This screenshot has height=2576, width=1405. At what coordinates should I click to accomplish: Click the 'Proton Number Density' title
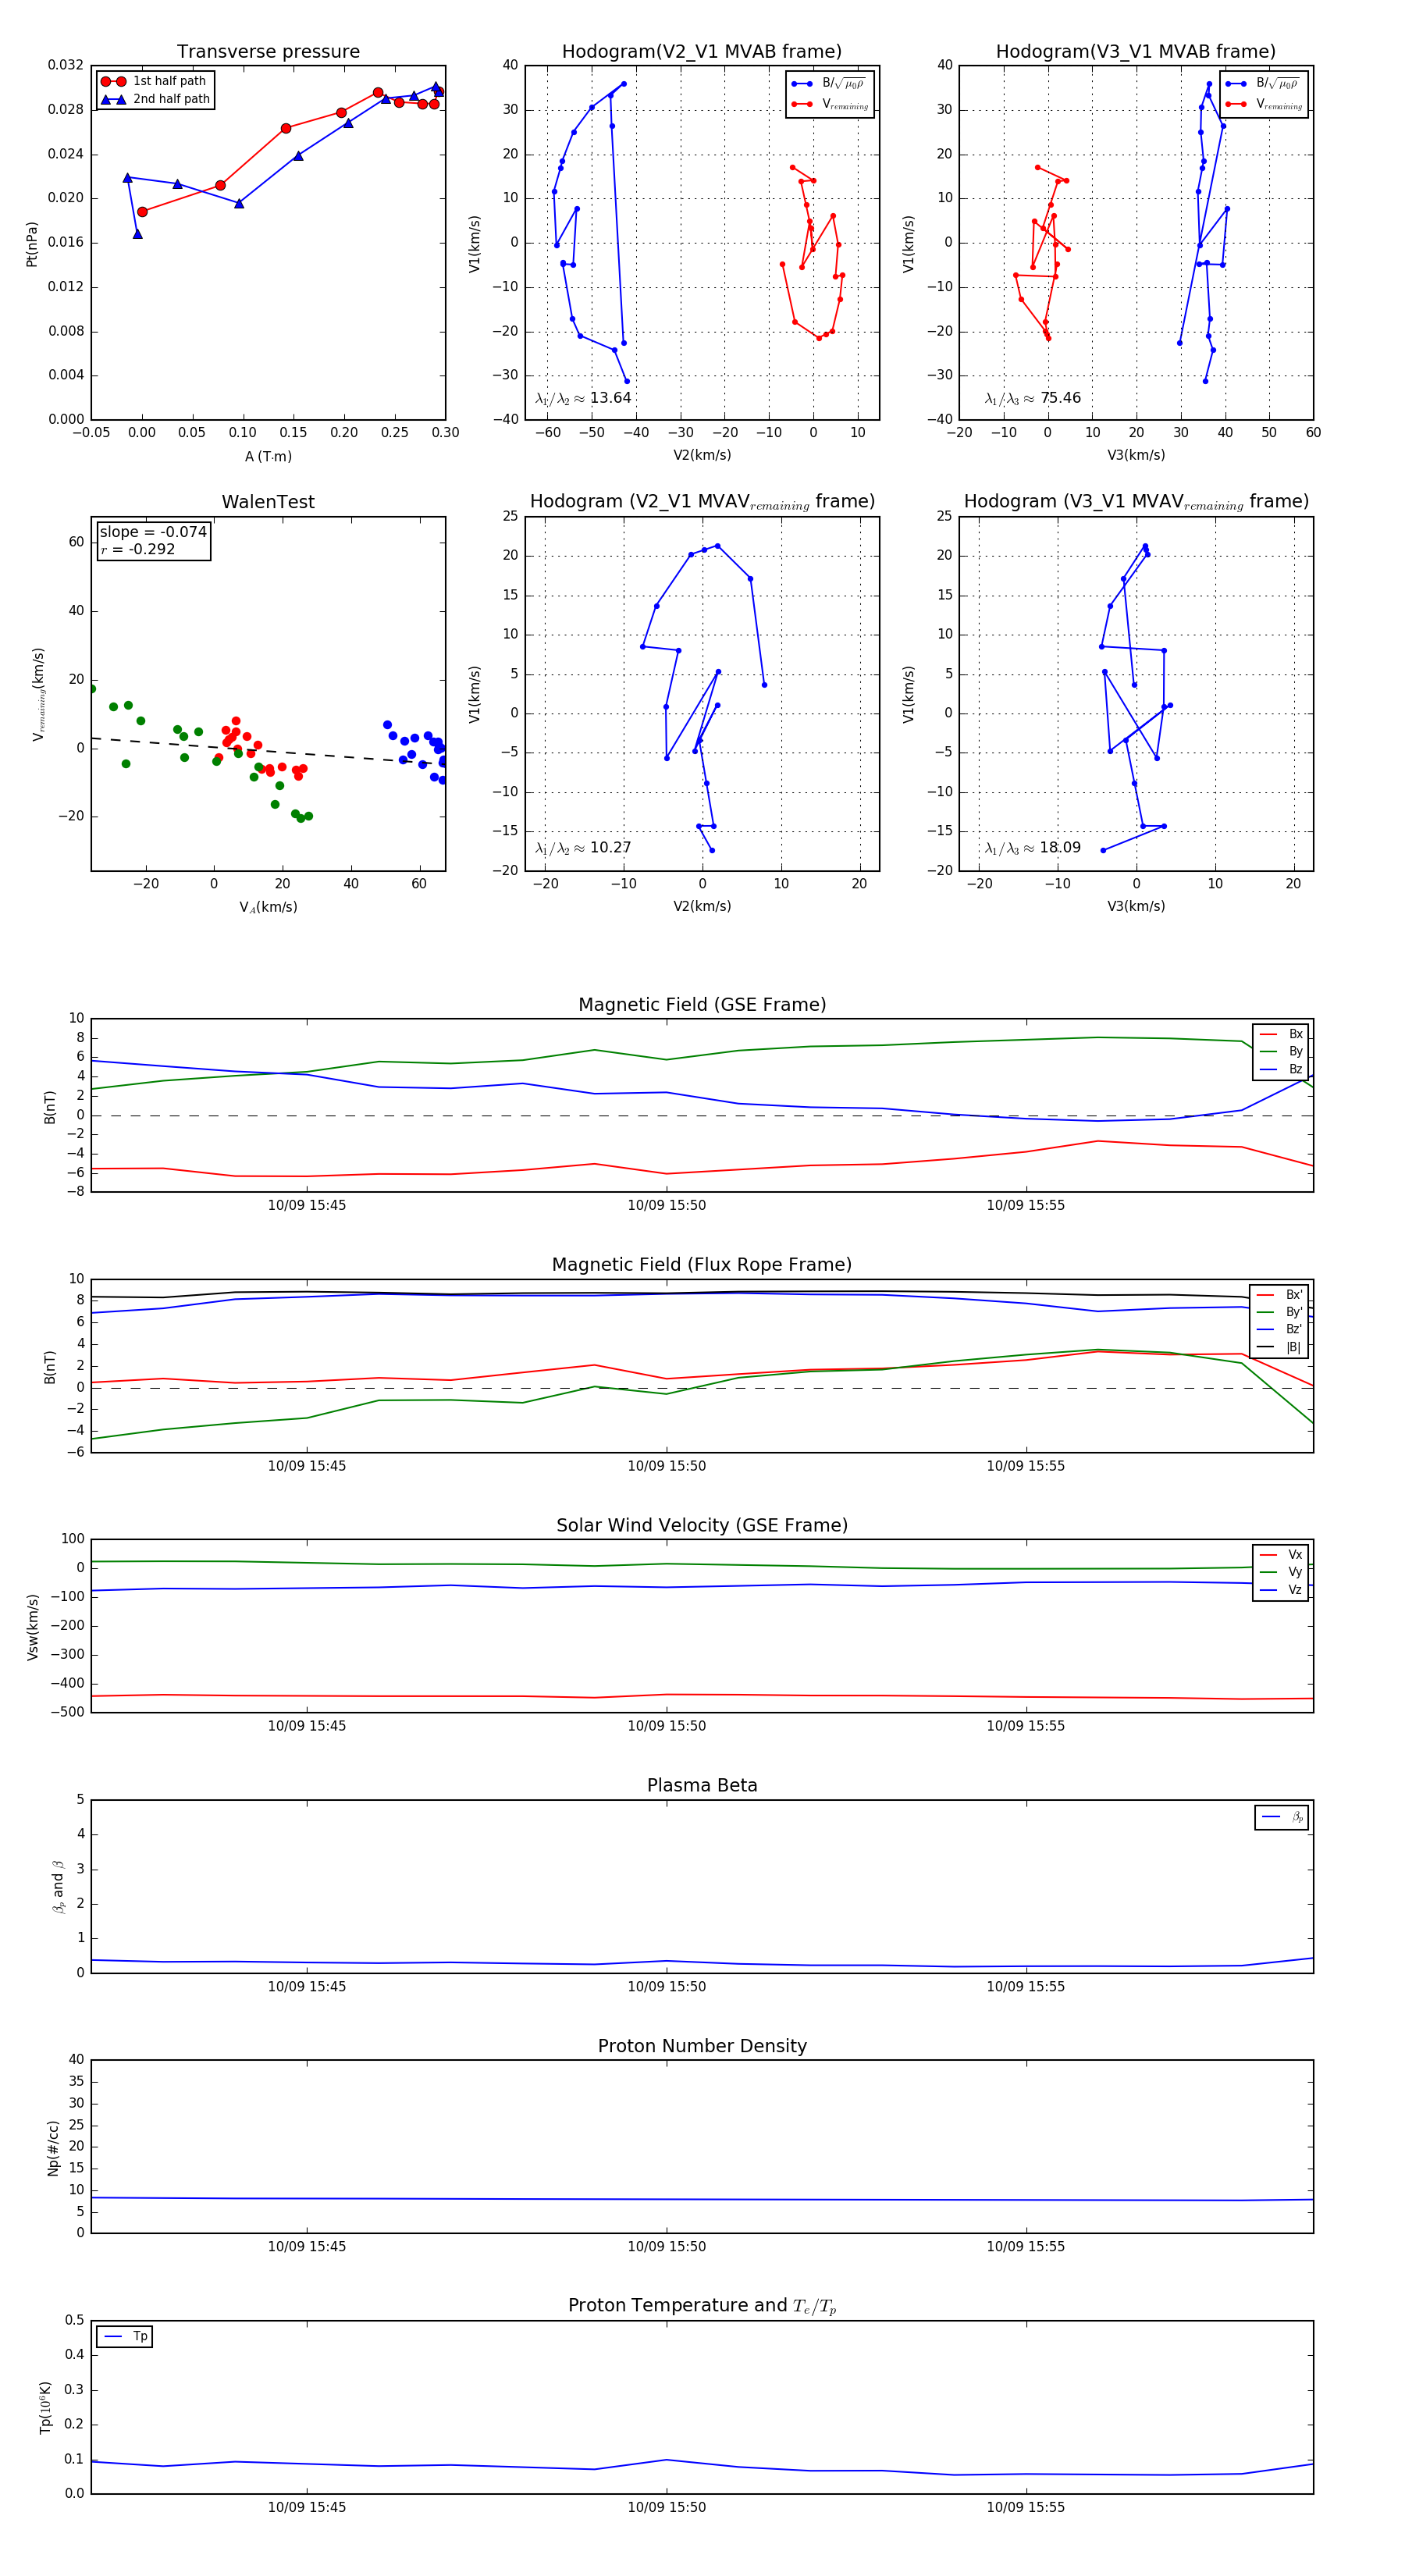click(x=702, y=2046)
